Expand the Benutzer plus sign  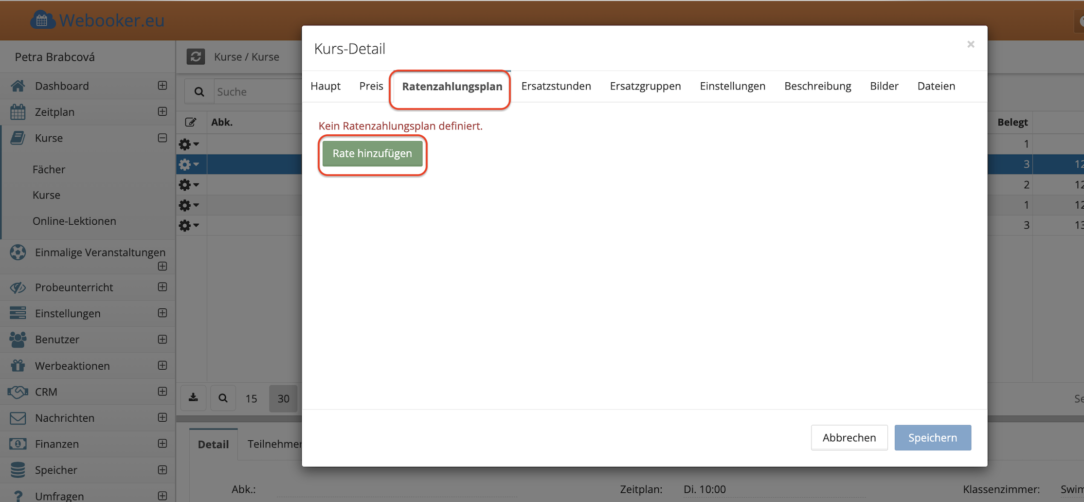click(x=163, y=339)
